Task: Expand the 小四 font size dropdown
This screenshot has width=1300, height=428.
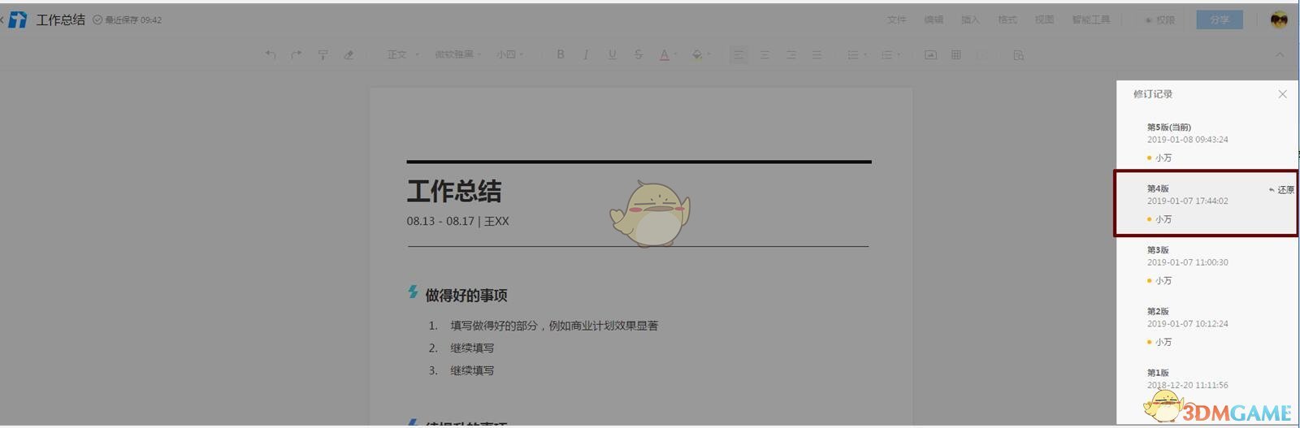Action: tap(509, 54)
